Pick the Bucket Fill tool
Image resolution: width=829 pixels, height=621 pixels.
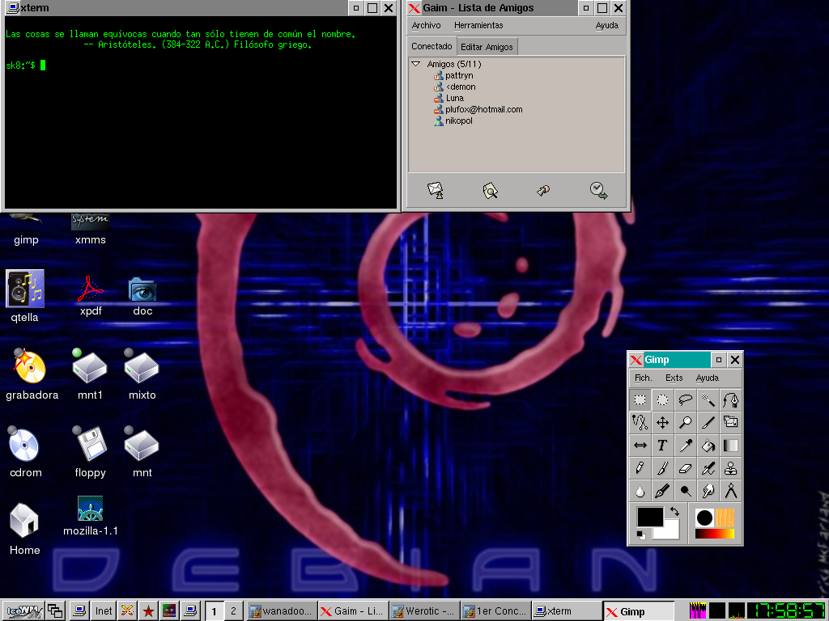pyautogui.click(x=708, y=446)
